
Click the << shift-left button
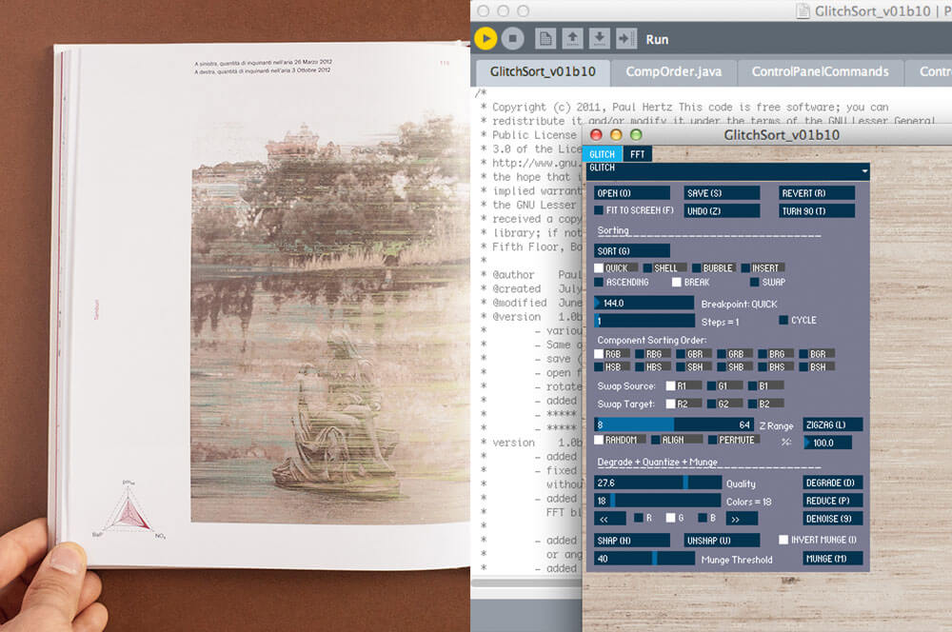tap(609, 519)
